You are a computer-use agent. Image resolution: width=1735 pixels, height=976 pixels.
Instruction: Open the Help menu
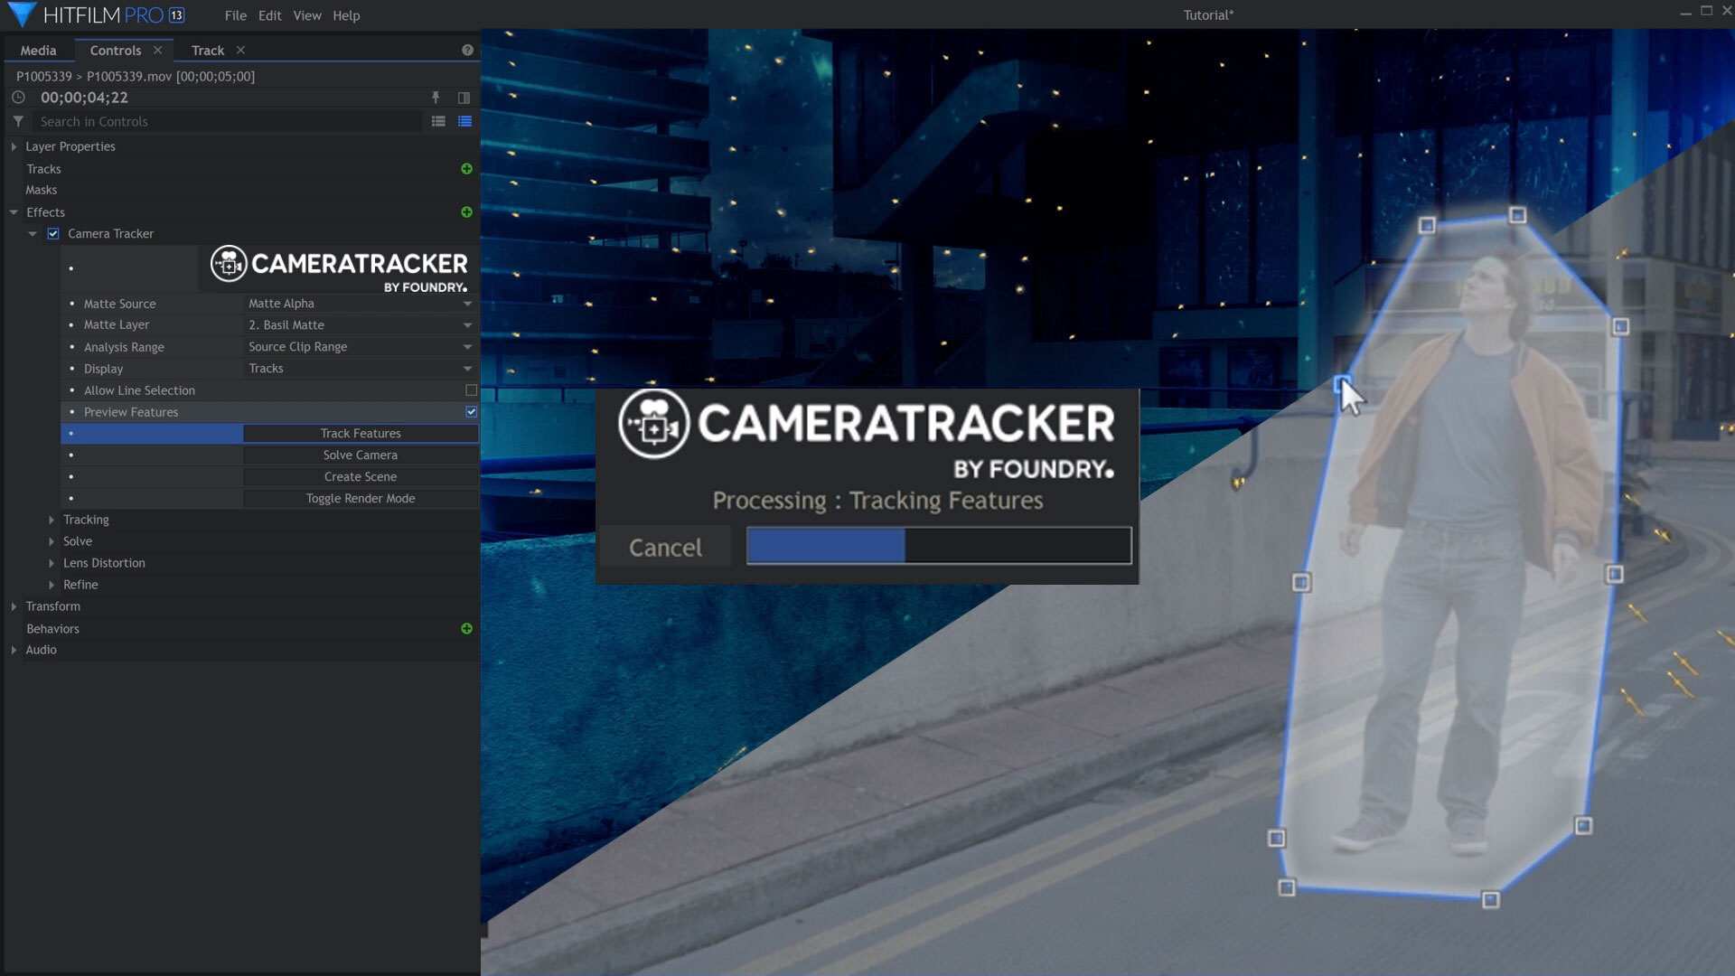346,15
